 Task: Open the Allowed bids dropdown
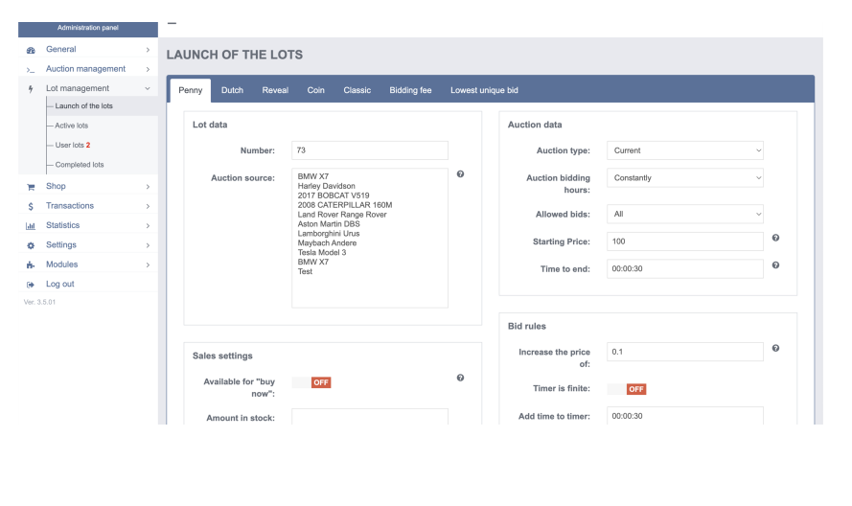click(684, 214)
